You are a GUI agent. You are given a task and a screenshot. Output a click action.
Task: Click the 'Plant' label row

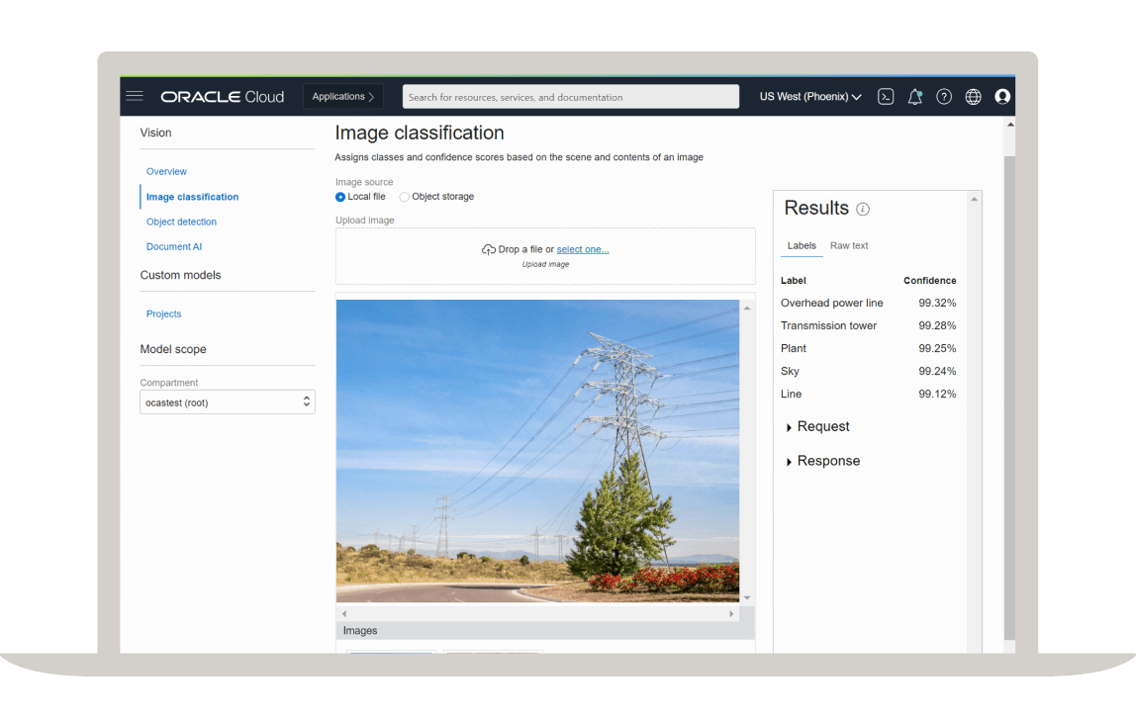click(868, 349)
